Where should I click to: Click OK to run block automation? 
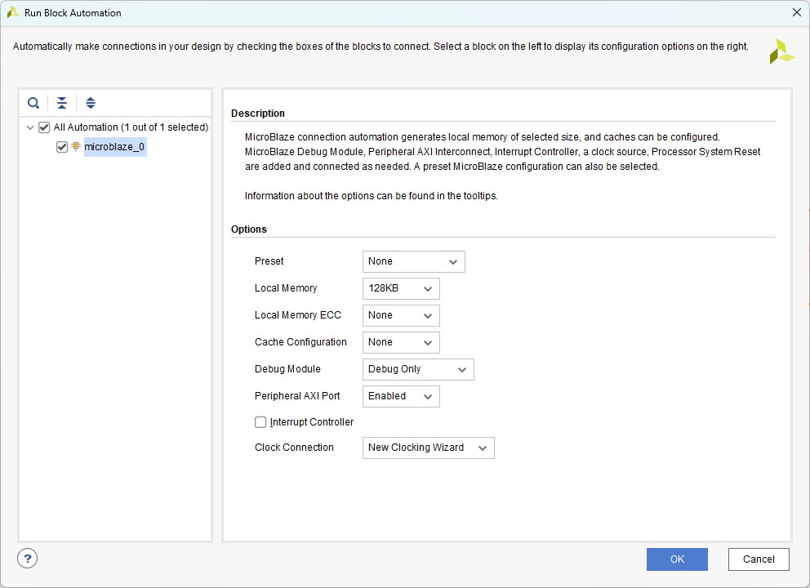tap(677, 559)
